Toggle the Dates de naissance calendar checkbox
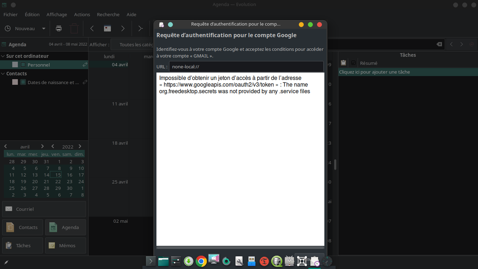Viewport: 478px width, 269px height. [x=23, y=82]
